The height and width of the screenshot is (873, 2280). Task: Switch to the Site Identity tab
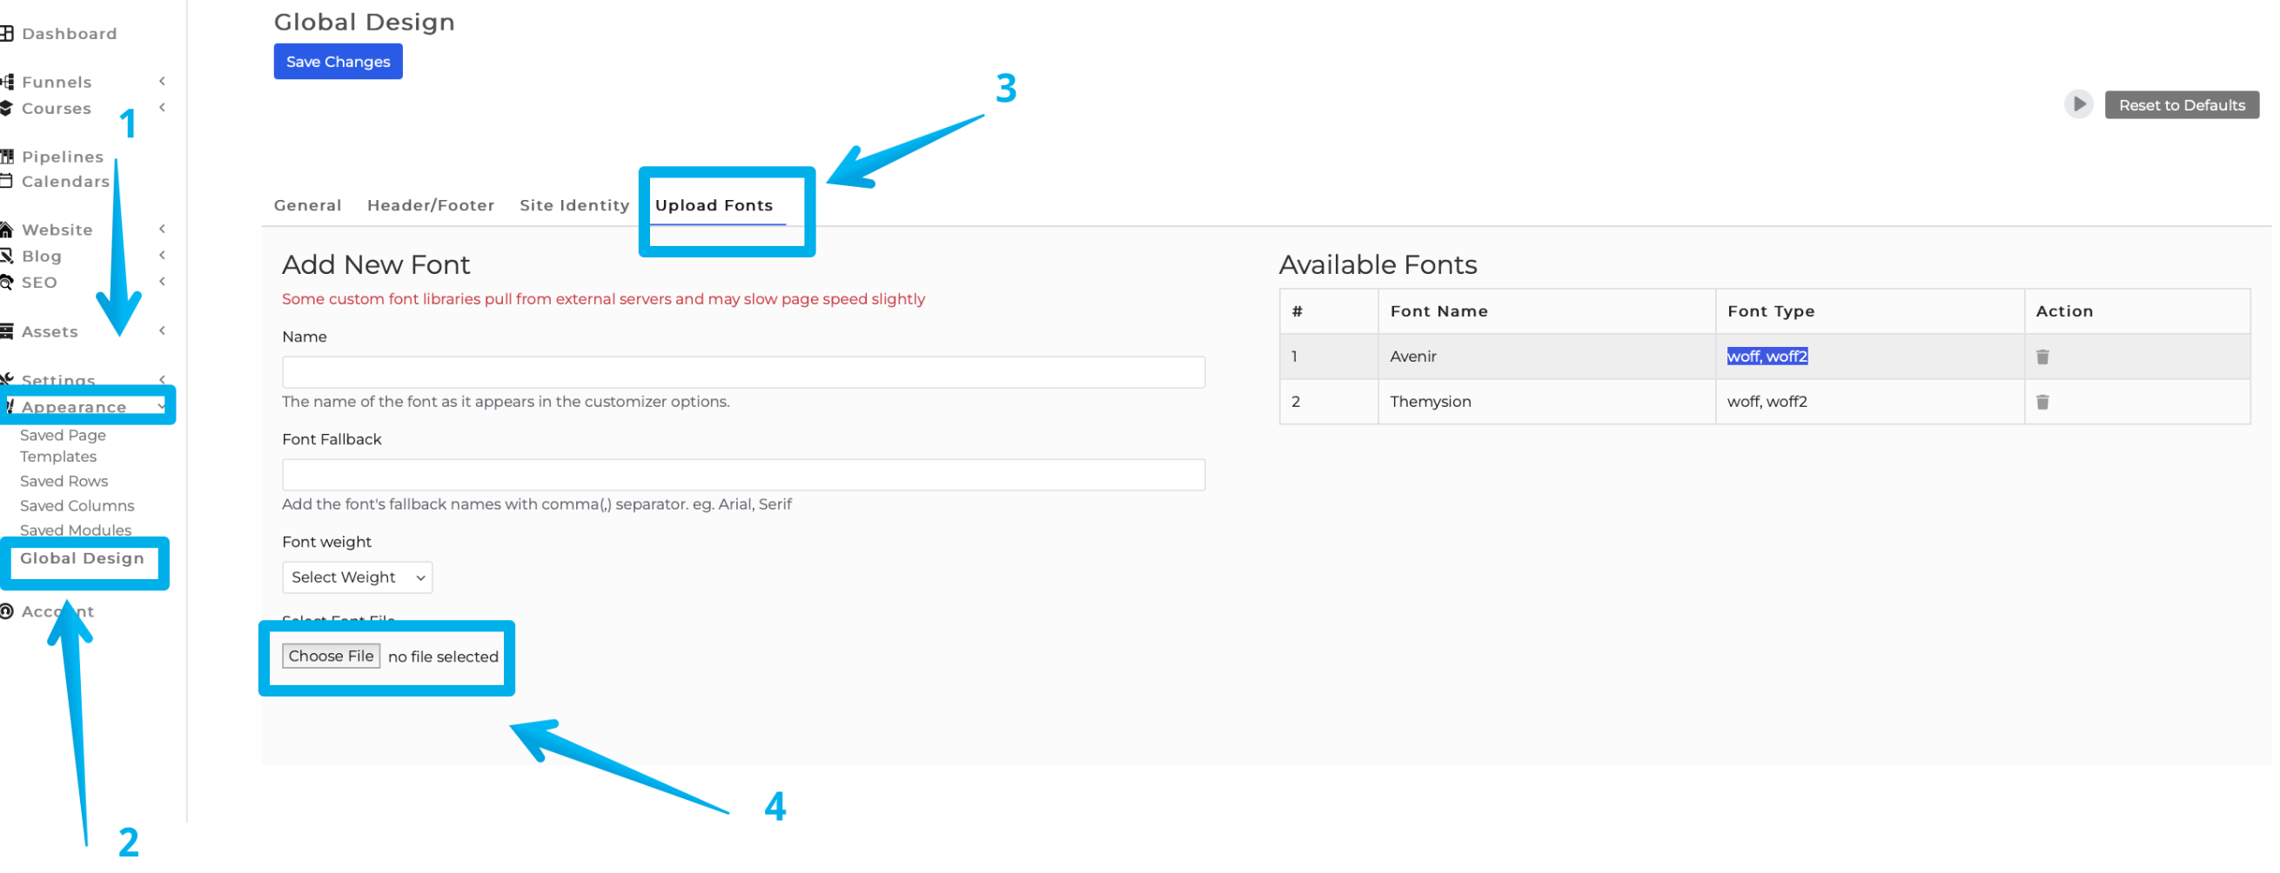pyautogui.click(x=573, y=205)
